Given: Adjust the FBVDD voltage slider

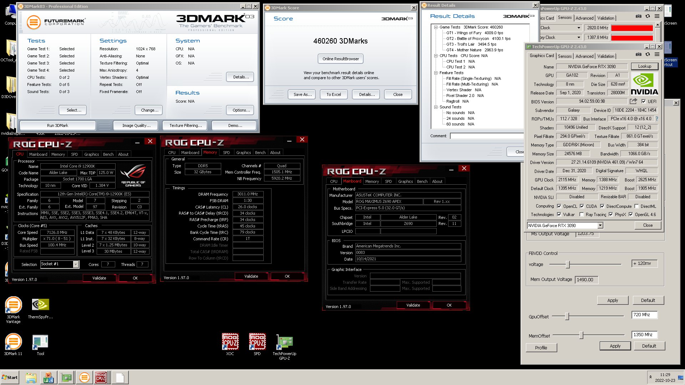Looking at the screenshot, I should [x=568, y=264].
